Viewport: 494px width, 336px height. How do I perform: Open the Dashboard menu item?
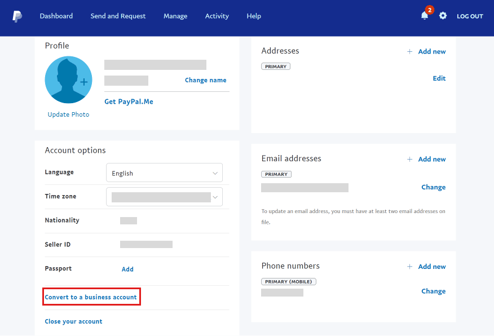click(56, 16)
